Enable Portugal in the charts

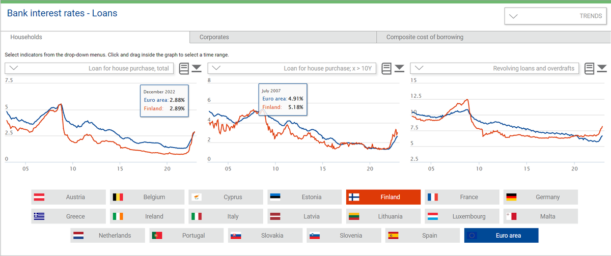pos(186,236)
